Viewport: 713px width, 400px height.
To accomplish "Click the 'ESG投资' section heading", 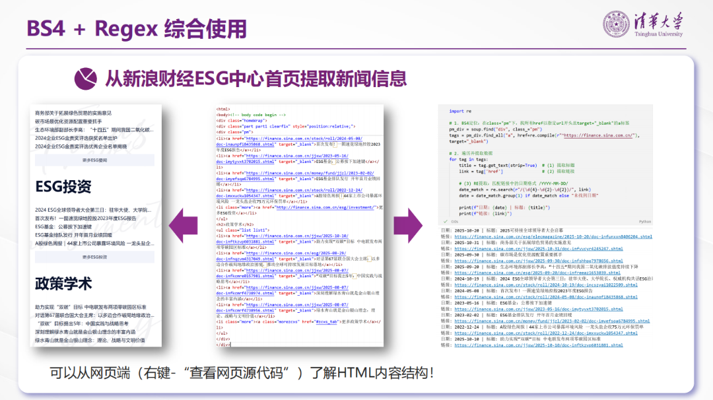I will [x=63, y=187].
